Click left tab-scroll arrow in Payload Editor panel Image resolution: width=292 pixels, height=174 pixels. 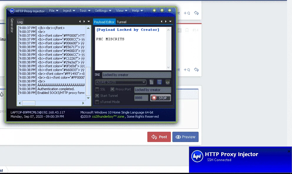coord(161,21)
